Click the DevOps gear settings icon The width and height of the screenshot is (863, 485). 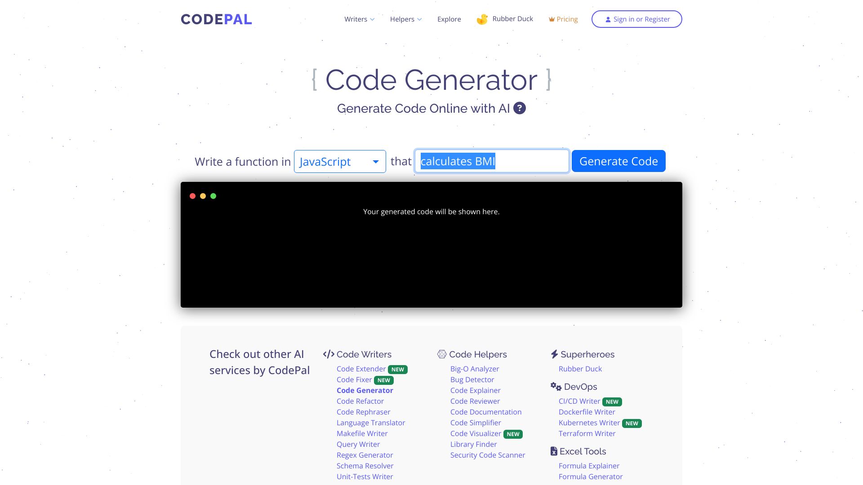(x=554, y=386)
